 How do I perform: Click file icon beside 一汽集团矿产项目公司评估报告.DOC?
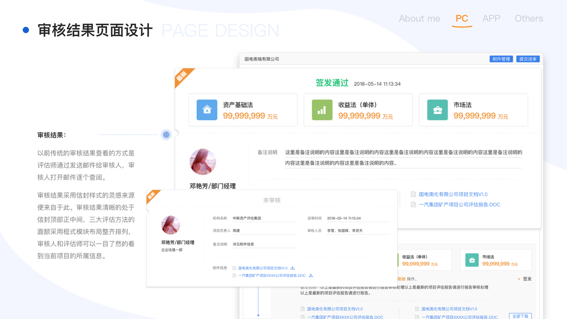pos(413,204)
